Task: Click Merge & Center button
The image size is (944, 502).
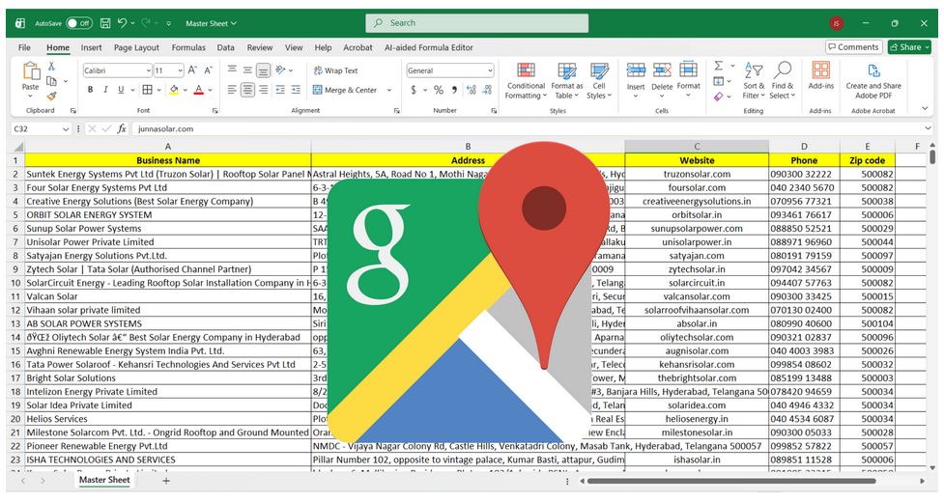Action: [345, 90]
